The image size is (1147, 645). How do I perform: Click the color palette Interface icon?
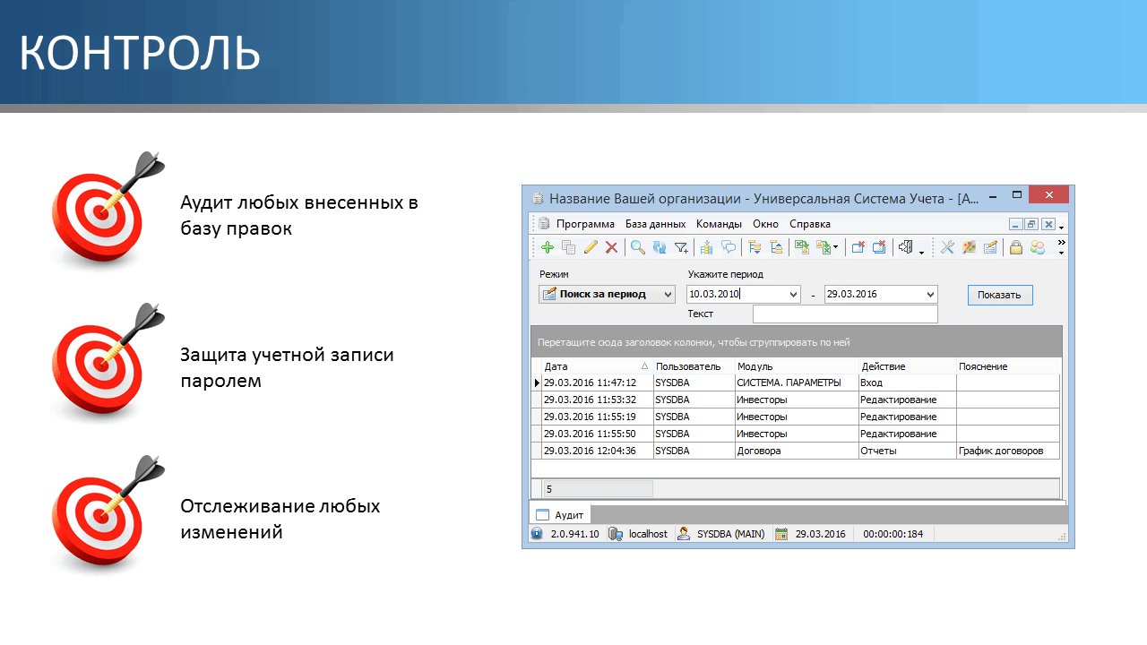tap(969, 247)
